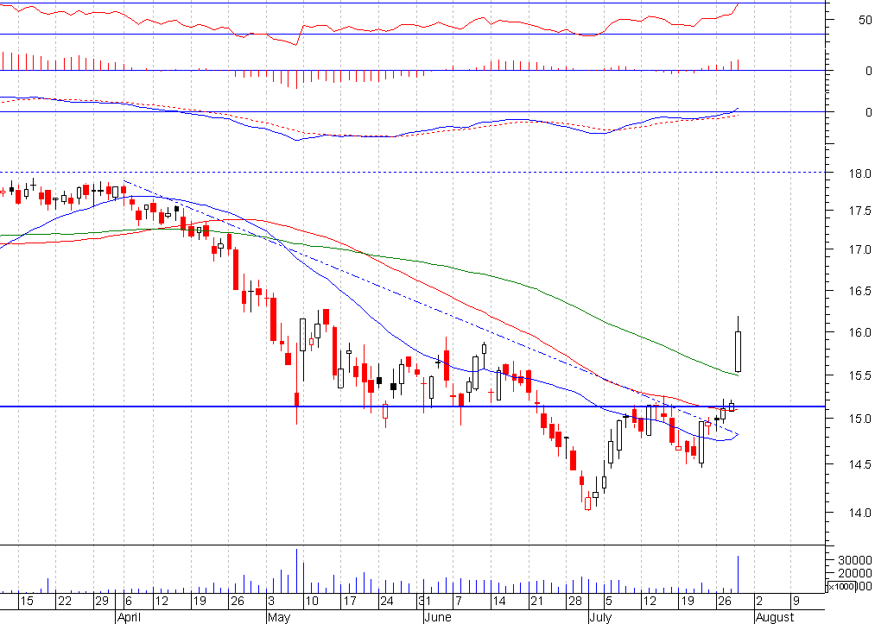Click the 7 date label in June
Image resolution: width=875 pixels, height=624 pixels.
458,602
